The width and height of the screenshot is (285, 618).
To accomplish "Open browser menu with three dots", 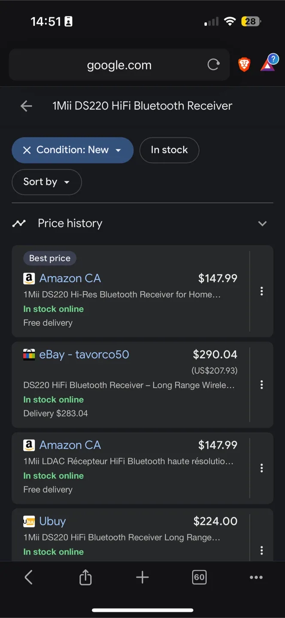I will (256, 577).
